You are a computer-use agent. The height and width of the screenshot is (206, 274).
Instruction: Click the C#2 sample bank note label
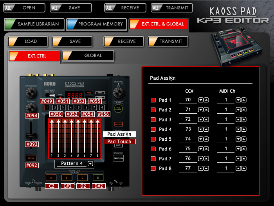point(67,186)
